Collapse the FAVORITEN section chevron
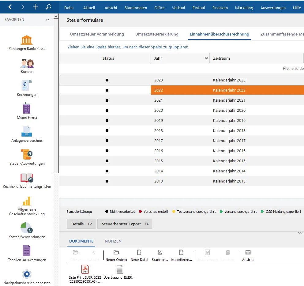This screenshot has height=286, width=304. click(47, 20)
